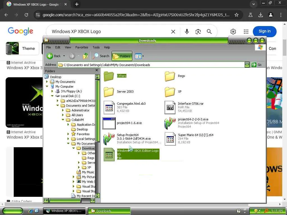Open the Tools menu

click(x=96, y=47)
